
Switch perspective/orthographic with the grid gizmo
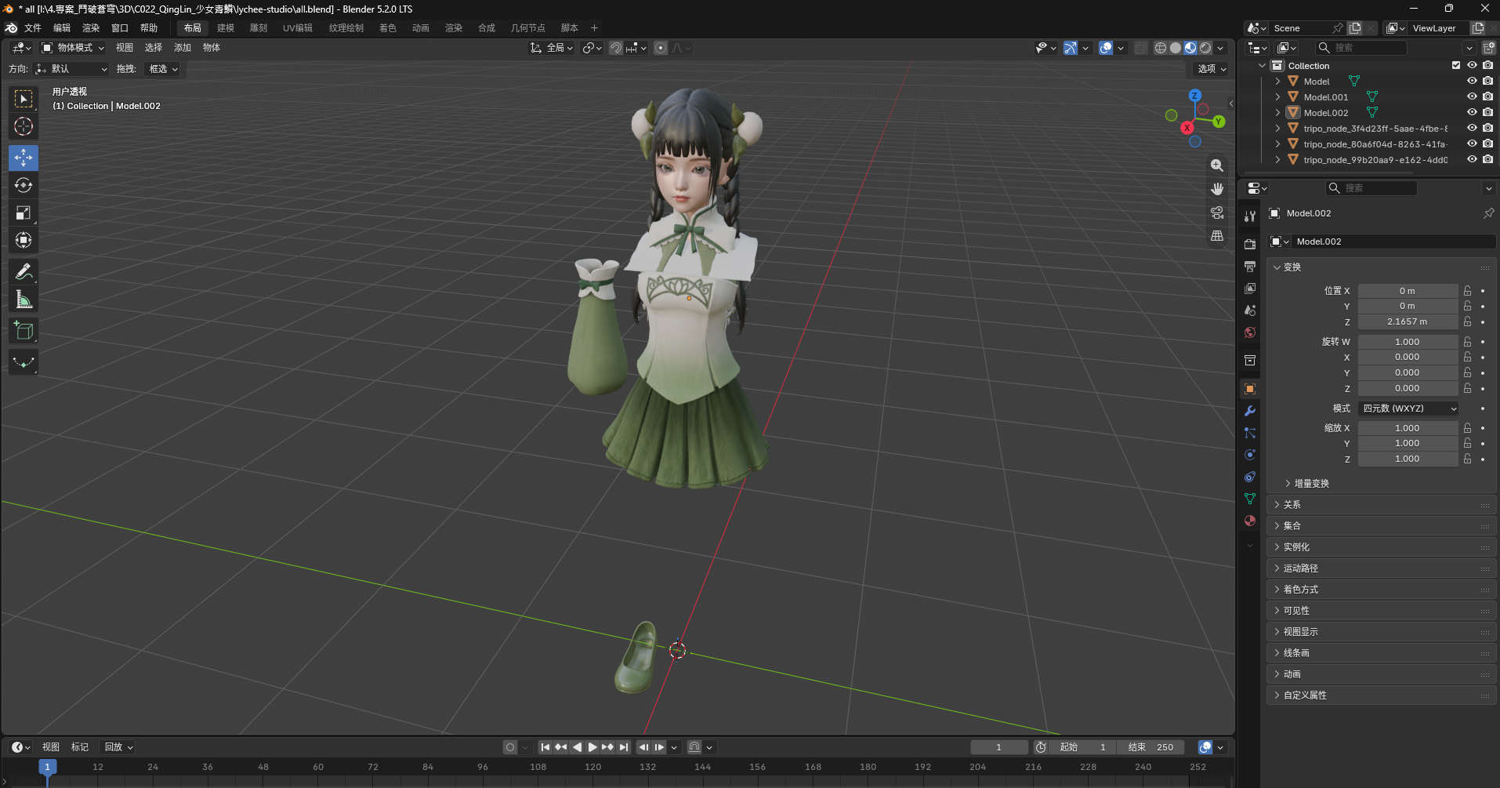[x=1217, y=236]
